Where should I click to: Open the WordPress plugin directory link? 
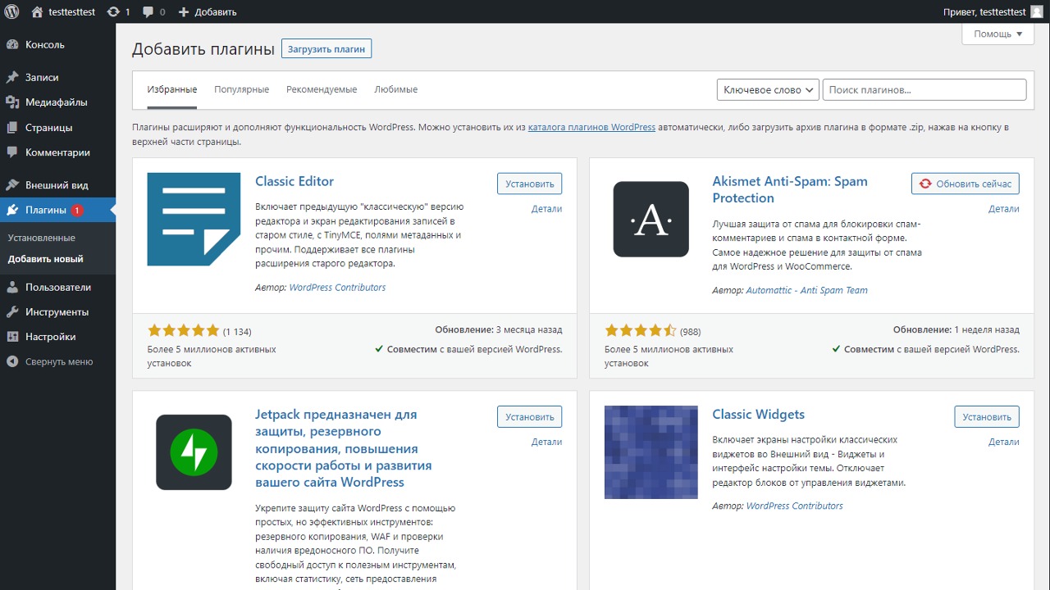[x=591, y=127]
